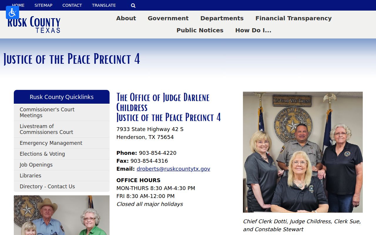Viewport: 376px width, 235px height.
Task: Open the Sitemap link
Action: click(x=43, y=5)
